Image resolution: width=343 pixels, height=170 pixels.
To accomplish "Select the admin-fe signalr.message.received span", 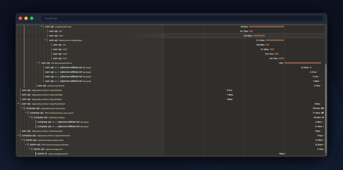I will 42,153.
